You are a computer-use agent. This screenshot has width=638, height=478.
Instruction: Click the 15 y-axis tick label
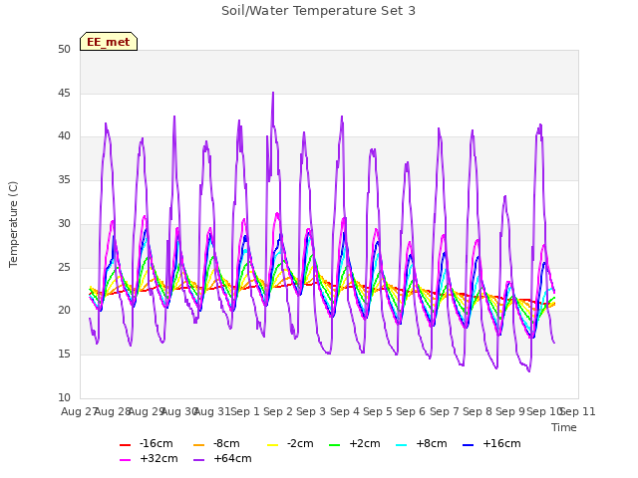64,355
